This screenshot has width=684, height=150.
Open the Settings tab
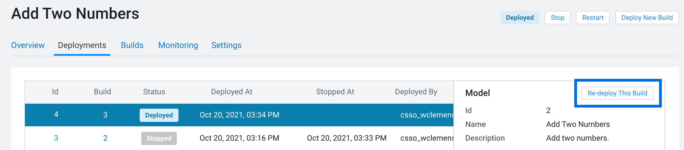click(x=226, y=45)
